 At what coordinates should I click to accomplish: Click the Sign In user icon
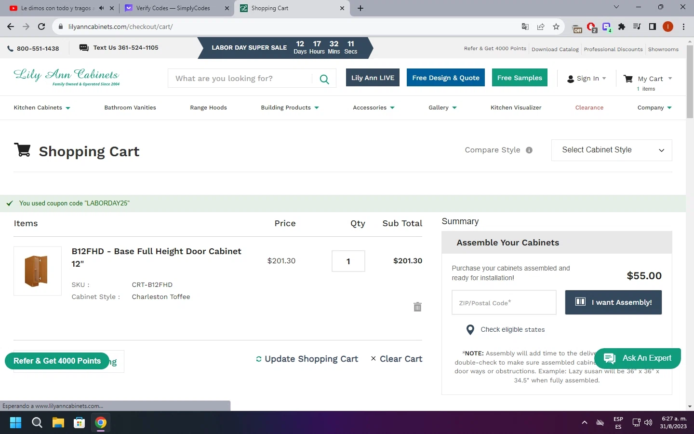(571, 79)
